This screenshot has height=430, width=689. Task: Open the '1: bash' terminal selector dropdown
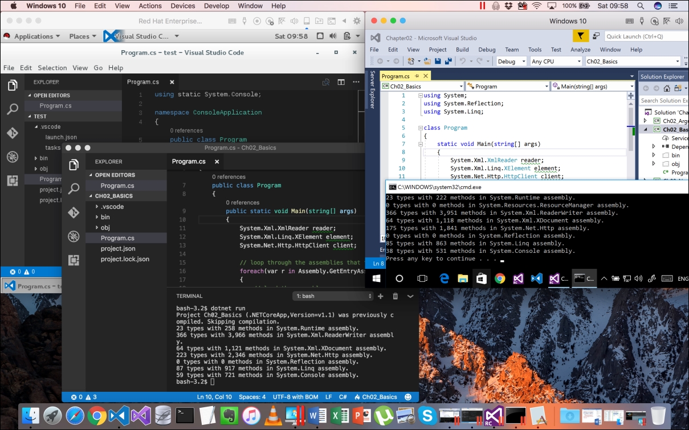point(333,296)
